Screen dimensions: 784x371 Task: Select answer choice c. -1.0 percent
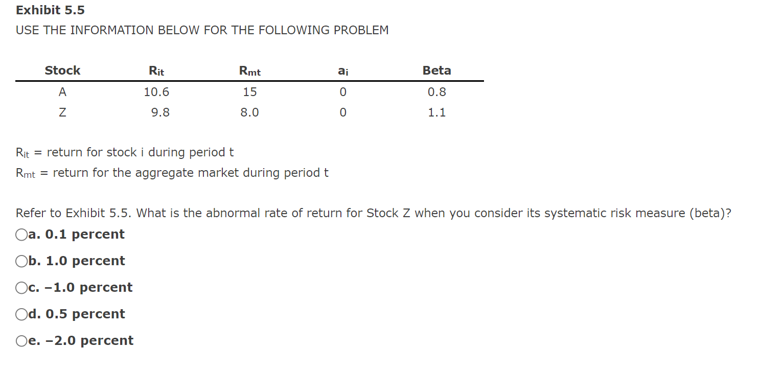[21, 287]
